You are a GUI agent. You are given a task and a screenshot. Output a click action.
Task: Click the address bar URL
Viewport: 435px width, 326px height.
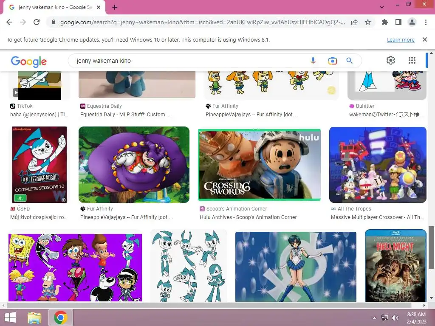click(203, 22)
